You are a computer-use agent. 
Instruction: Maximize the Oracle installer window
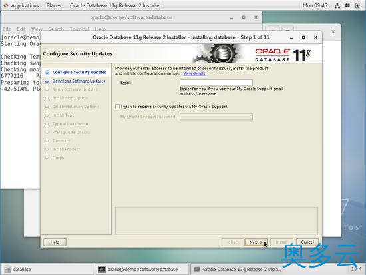click(303, 37)
